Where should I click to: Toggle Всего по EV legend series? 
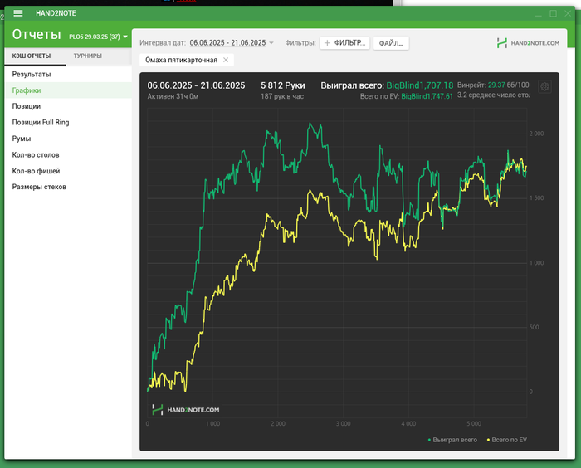506,440
